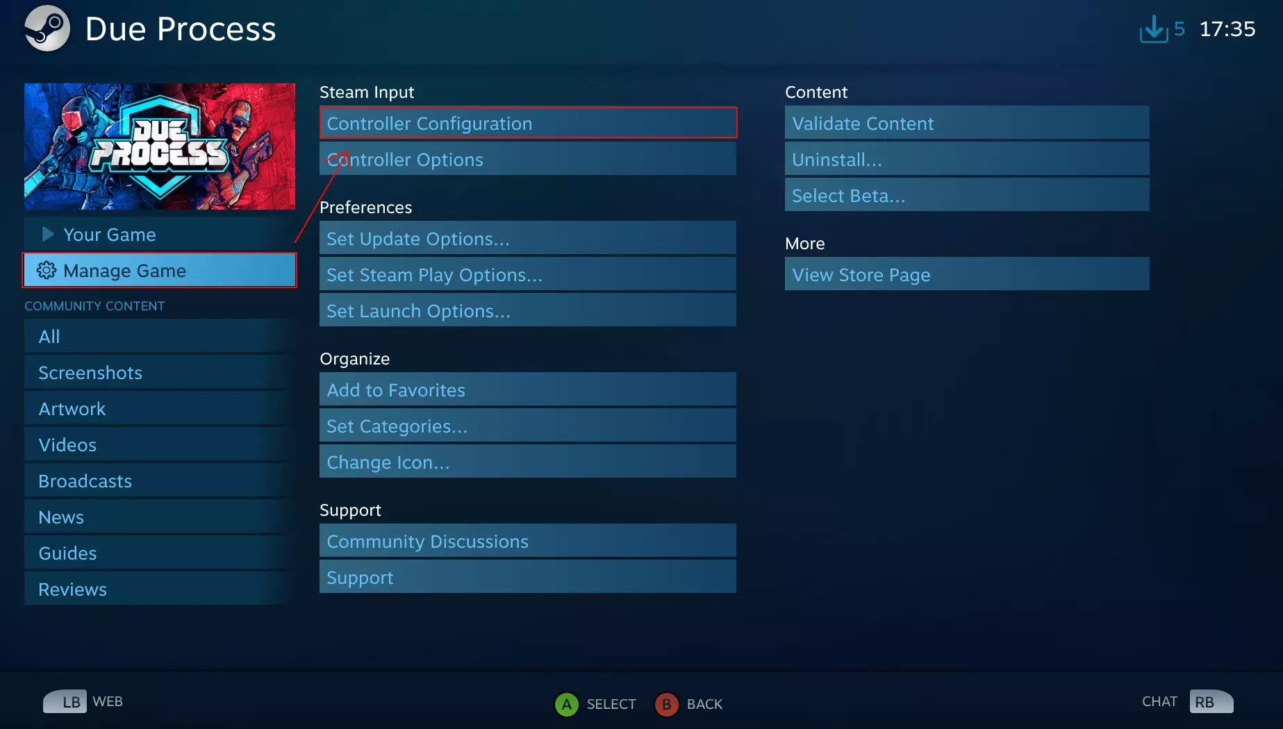This screenshot has height=729, width=1283.
Task: Click the Preferences section heading
Action: (365, 208)
